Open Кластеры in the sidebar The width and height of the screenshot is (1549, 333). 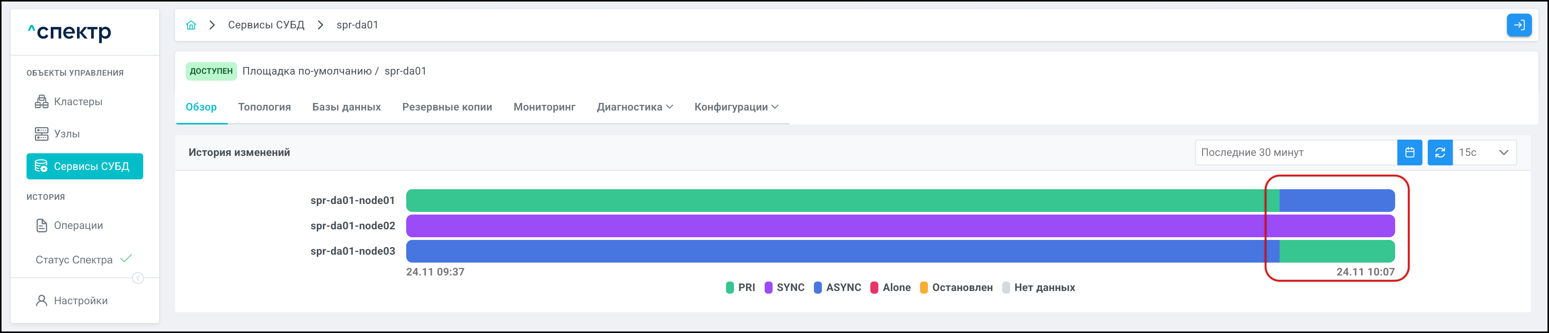(x=78, y=101)
